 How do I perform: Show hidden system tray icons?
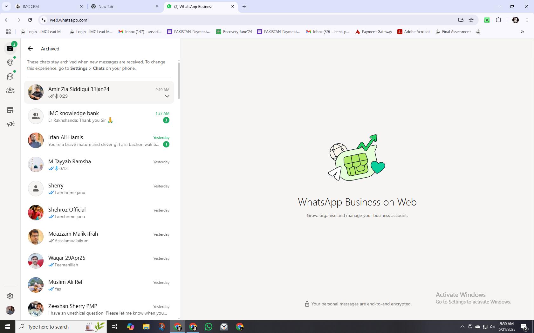(x=462, y=327)
